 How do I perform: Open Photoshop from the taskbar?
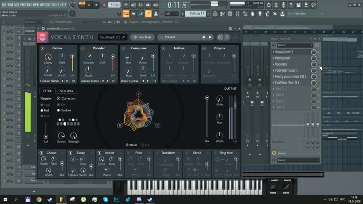pyautogui.click(x=117, y=199)
